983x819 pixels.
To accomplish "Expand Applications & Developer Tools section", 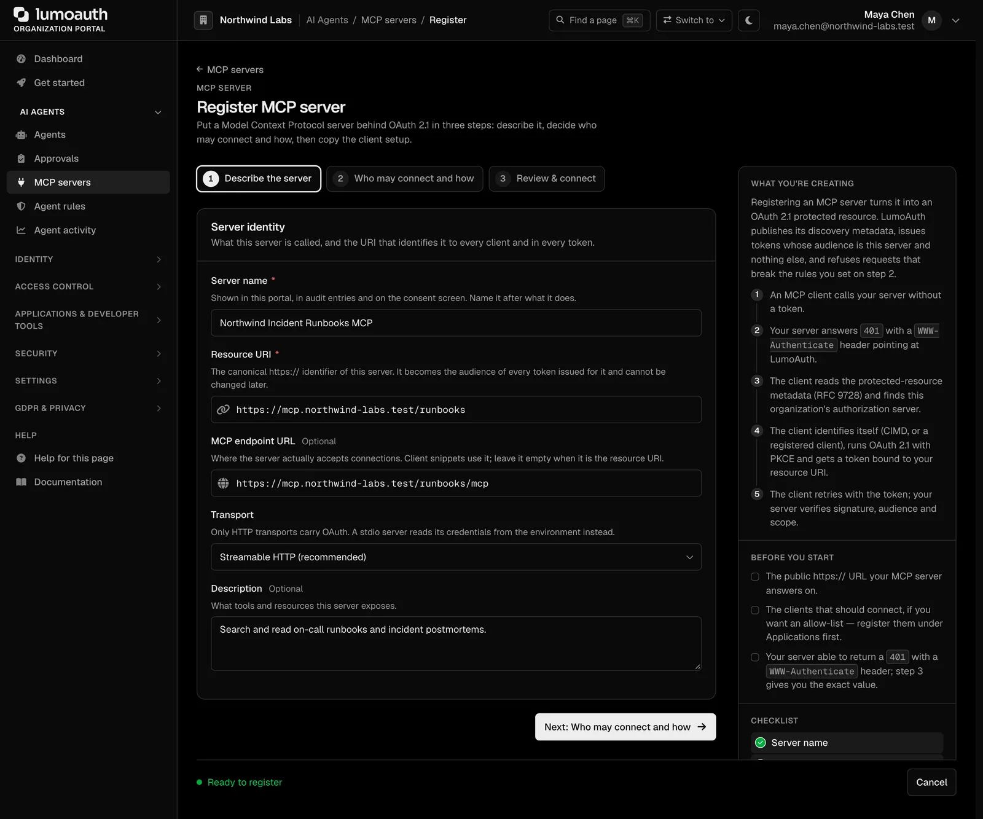I will pos(88,320).
